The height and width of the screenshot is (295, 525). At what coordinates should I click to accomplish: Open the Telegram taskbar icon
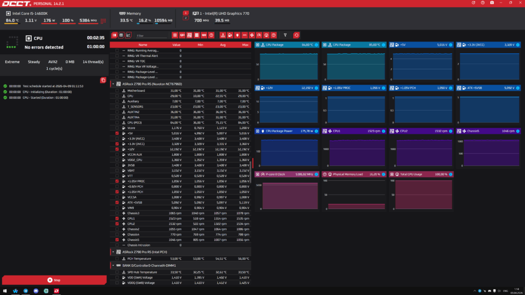point(26,291)
